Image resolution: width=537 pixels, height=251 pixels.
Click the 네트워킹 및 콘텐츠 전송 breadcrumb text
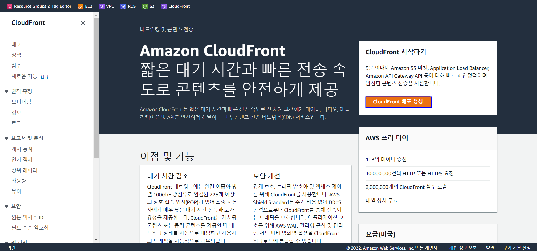coord(167,29)
